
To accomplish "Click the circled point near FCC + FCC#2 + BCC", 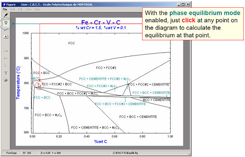I will 39,85.
